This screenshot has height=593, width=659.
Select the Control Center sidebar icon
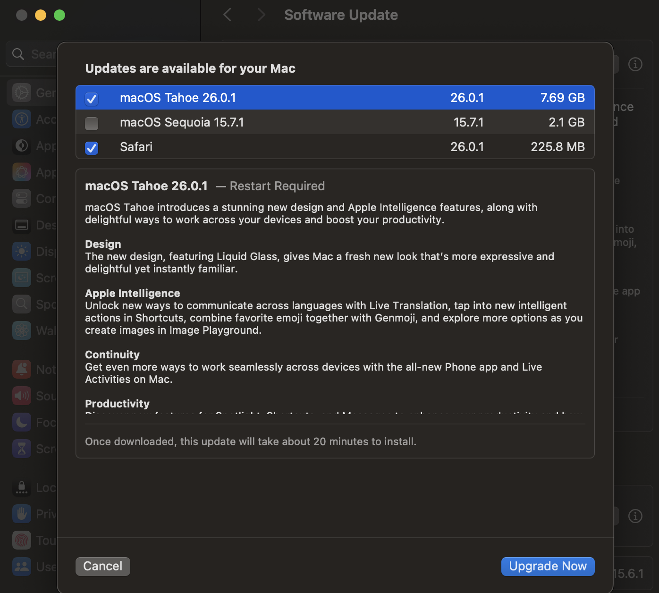(22, 198)
